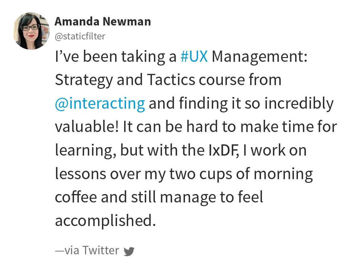Viewport: 360px width, 267px height.
Task: Click the word "valuable!" in the tweet
Action: click(87, 126)
